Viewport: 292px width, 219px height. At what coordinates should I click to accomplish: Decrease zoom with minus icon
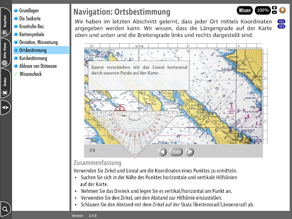(274, 12)
